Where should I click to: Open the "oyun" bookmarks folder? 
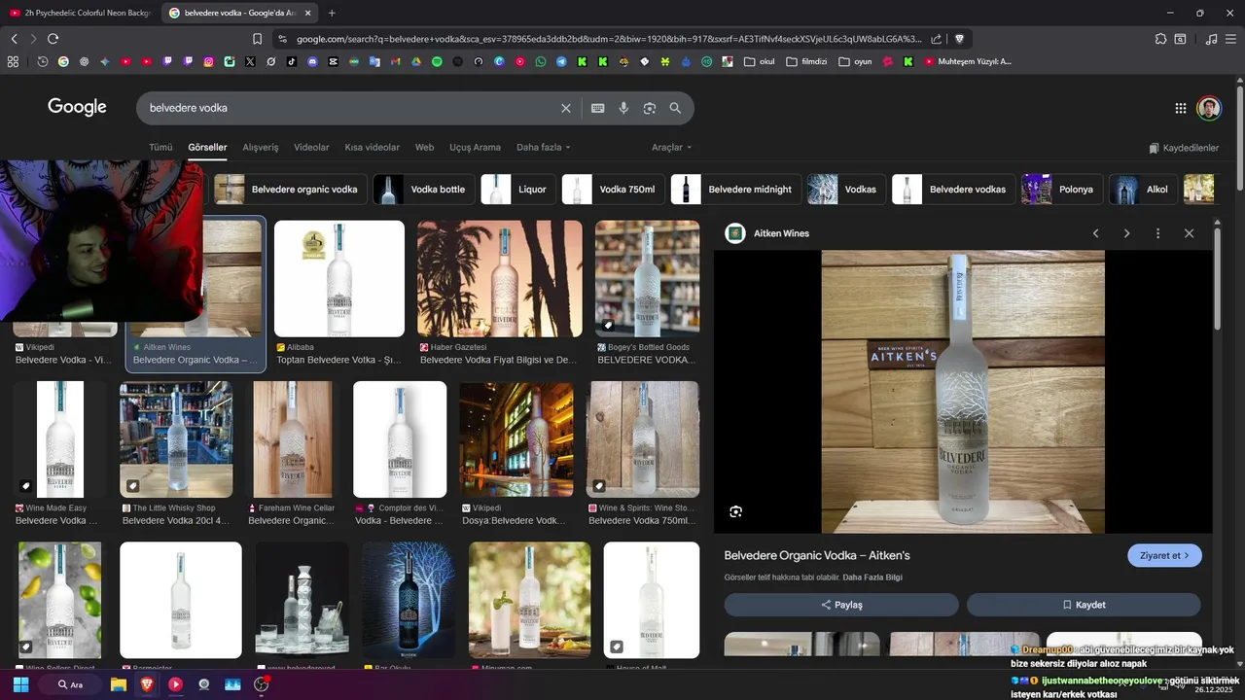tap(855, 61)
